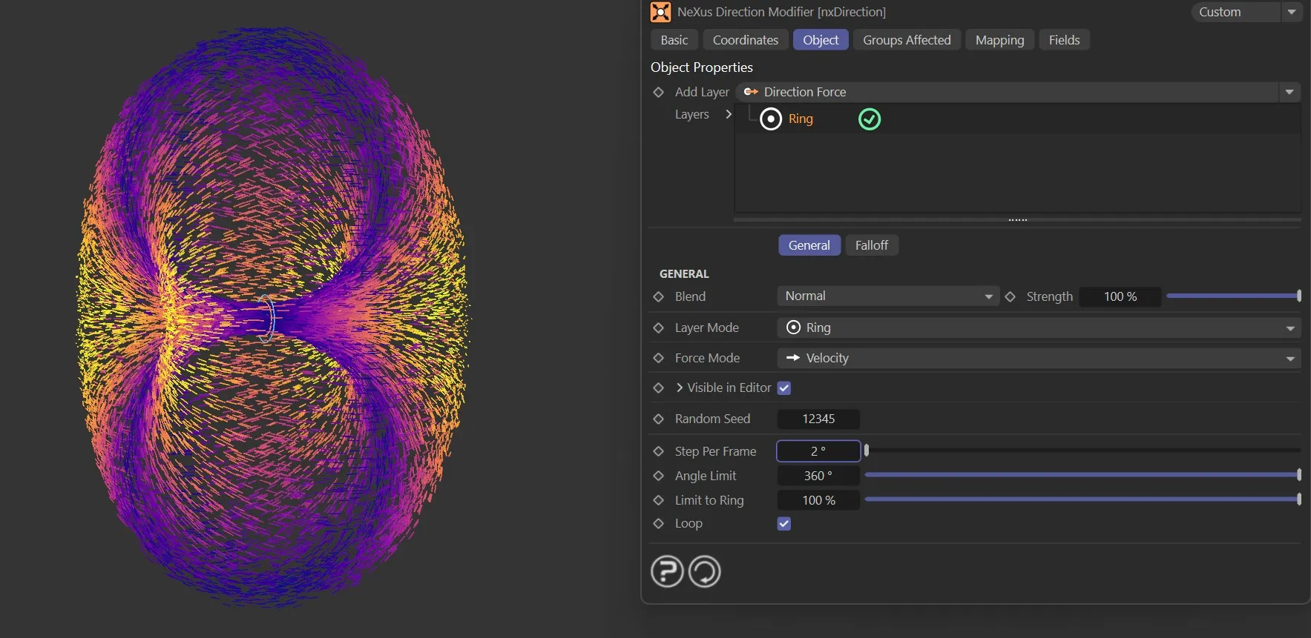Open the Layer Mode Ring dropdown

(1039, 328)
